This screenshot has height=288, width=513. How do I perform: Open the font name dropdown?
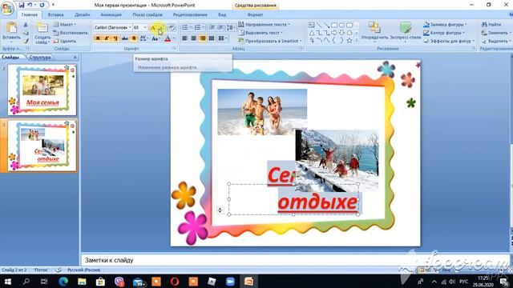130,28
